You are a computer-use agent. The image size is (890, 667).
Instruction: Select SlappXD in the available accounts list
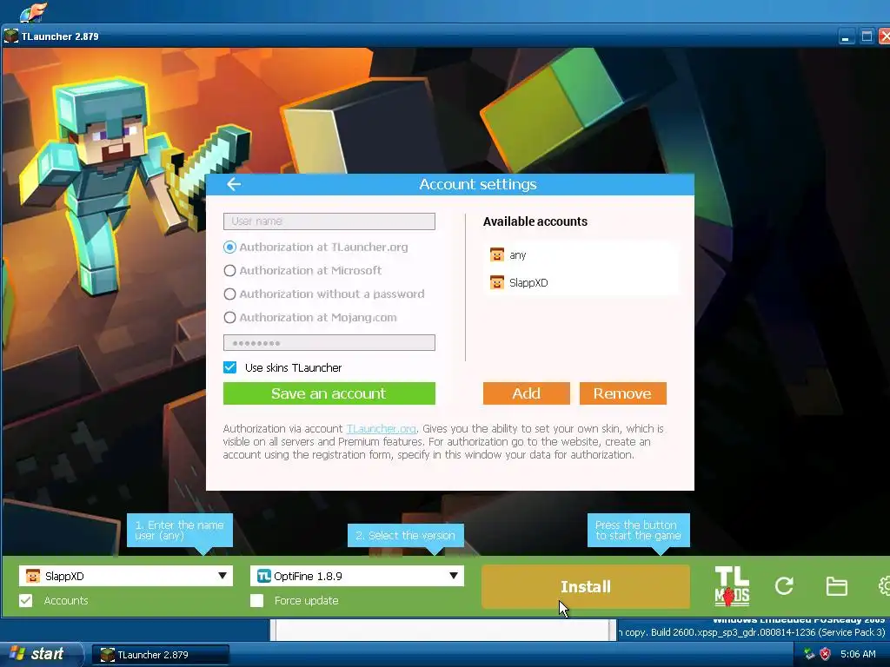click(x=581, y=282)
